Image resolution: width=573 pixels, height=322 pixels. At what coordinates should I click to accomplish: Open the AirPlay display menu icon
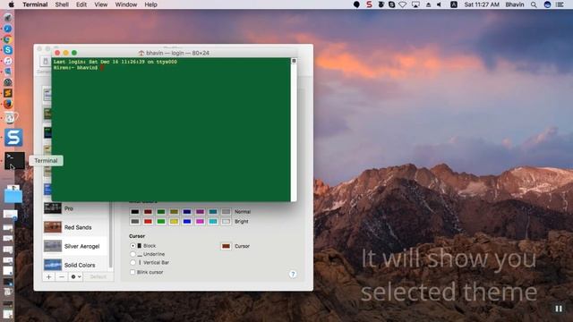pos(415,4)
